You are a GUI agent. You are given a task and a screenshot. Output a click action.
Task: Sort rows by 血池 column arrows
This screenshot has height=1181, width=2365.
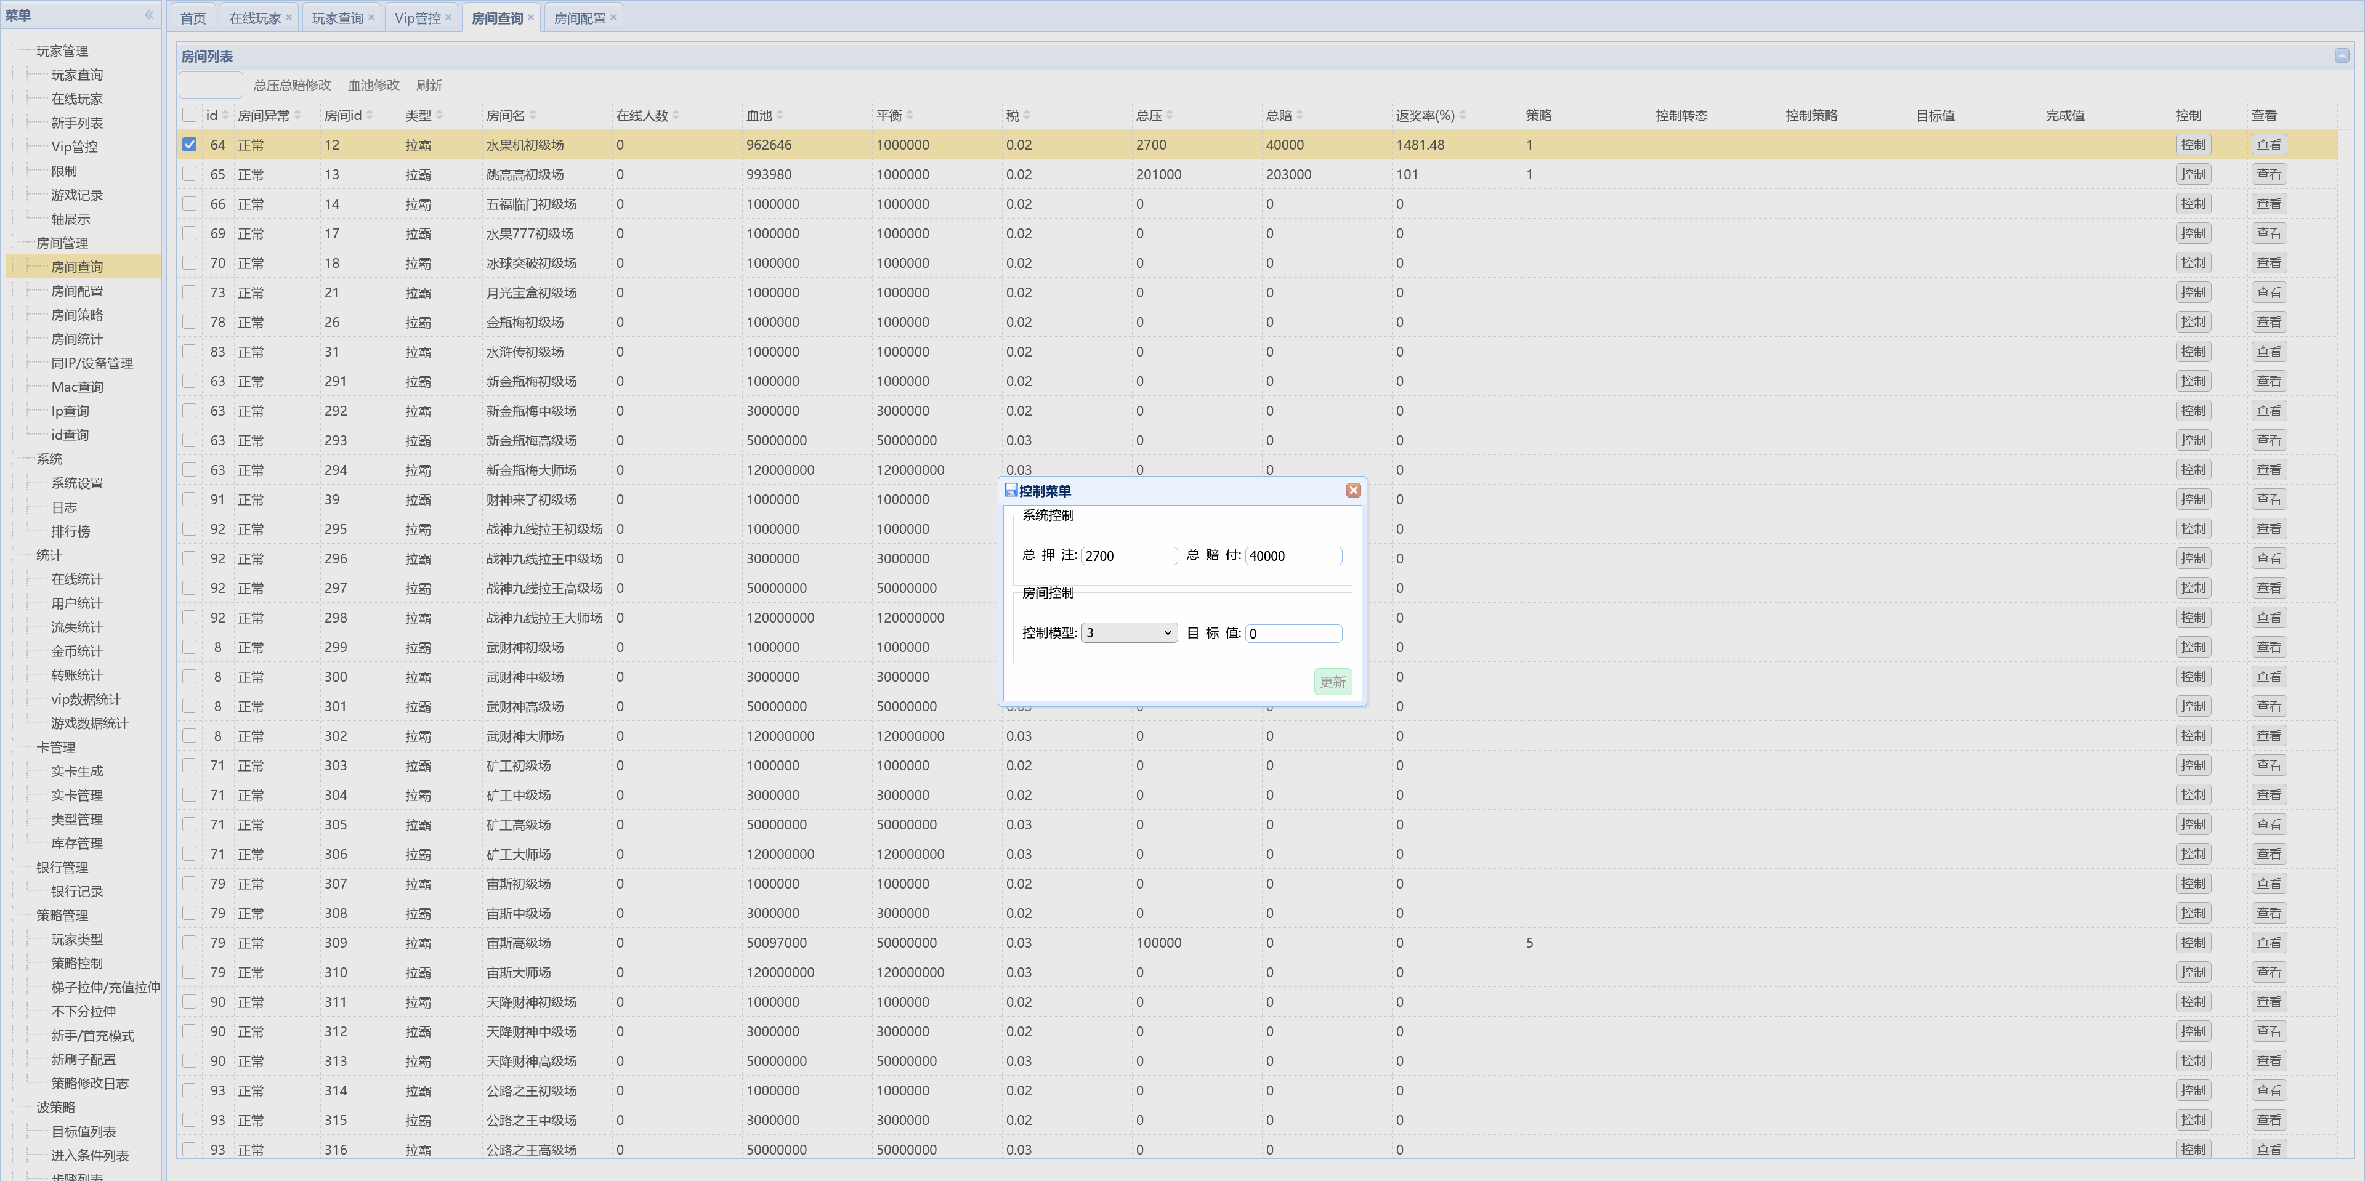pos(780,116)
